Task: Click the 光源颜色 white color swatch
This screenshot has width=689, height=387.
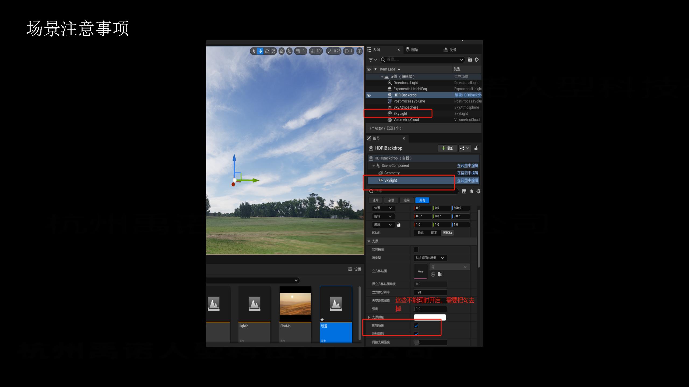Action: point(430,317)
